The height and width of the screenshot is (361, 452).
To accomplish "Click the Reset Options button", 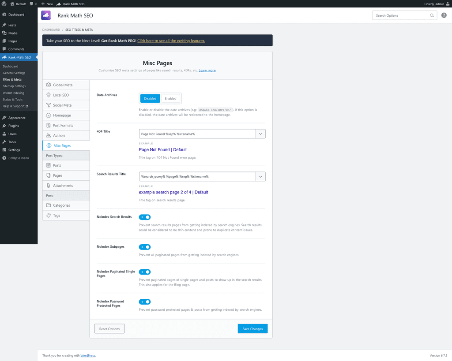I will tap(109, 329).
